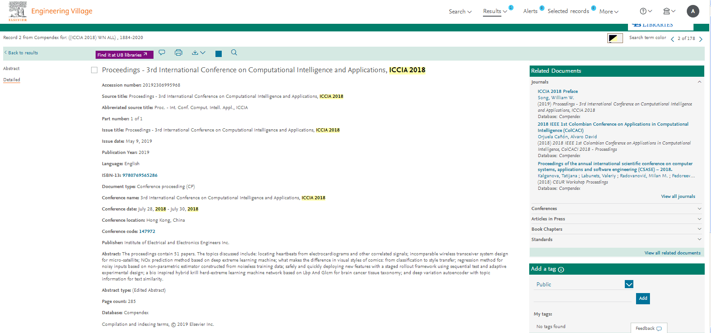The height and width of the screenshot is (333, 711).
Task: Click the 2 of 178 record counter
Action: click(686, 39)
